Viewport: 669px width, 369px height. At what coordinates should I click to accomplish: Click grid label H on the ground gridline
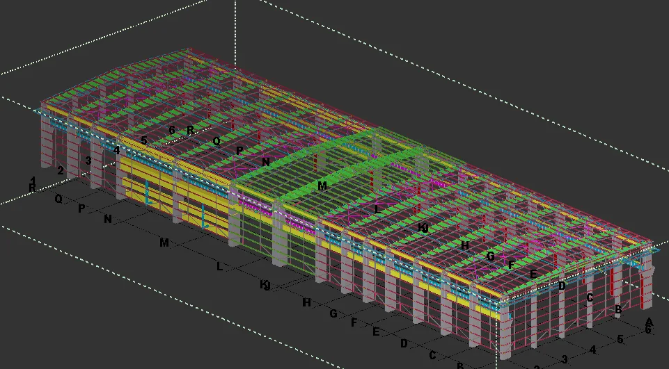[x=306, y=302]
